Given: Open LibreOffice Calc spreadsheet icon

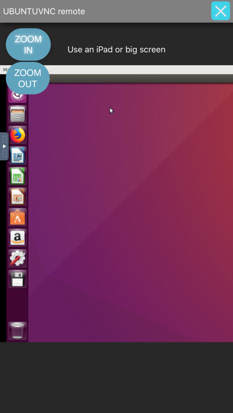Looking at the screenshot, I should click(17, 176).
